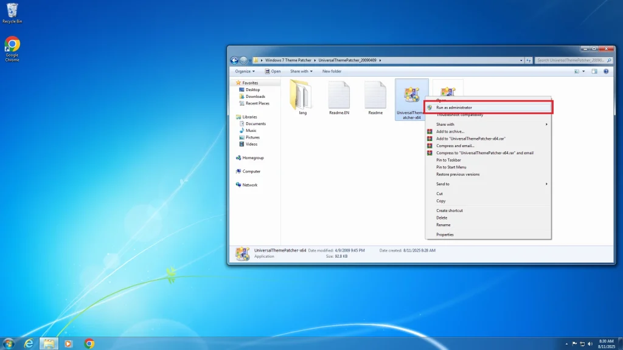The image size is (623, 350).
Task: Expand the views options dropdown arrow
Action: click(x=583, y=72)
